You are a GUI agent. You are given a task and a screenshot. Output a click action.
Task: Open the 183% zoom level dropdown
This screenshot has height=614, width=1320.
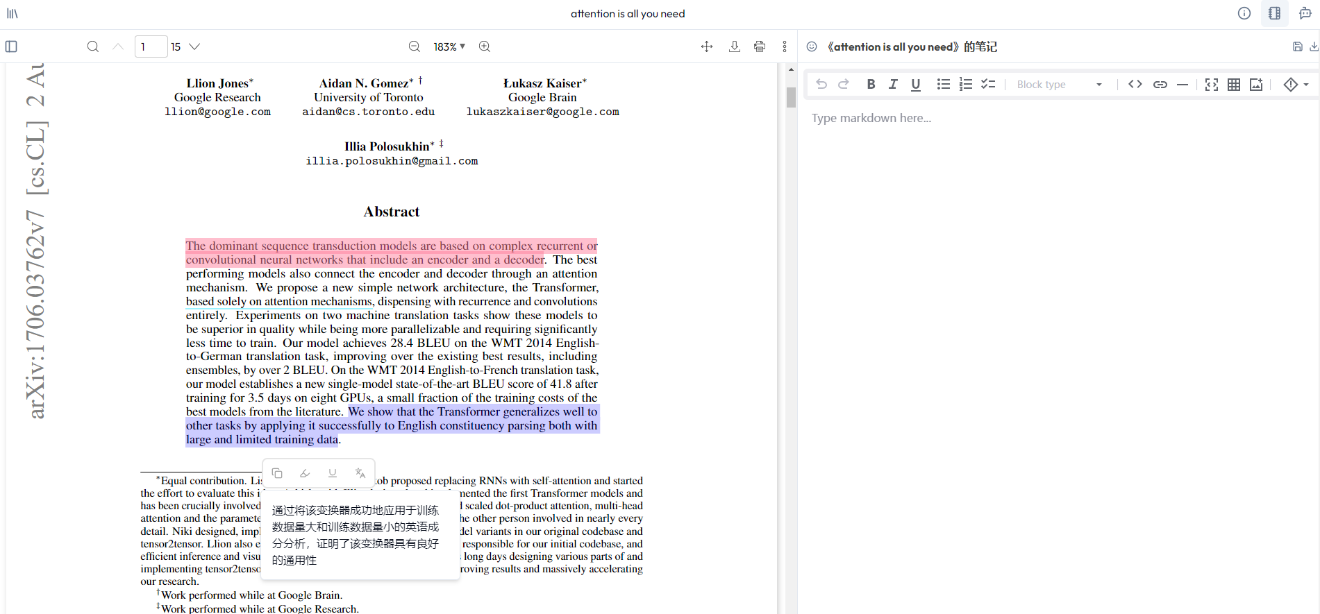click(449, 46)
